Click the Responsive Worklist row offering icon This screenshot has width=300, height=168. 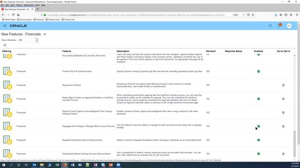[7, 85]
